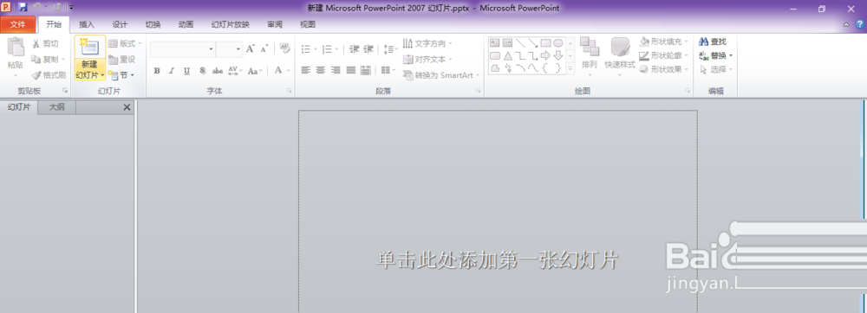The image size is (867, 313).
Task: Click the Decrease Indent icon
Action: [355, 49]
